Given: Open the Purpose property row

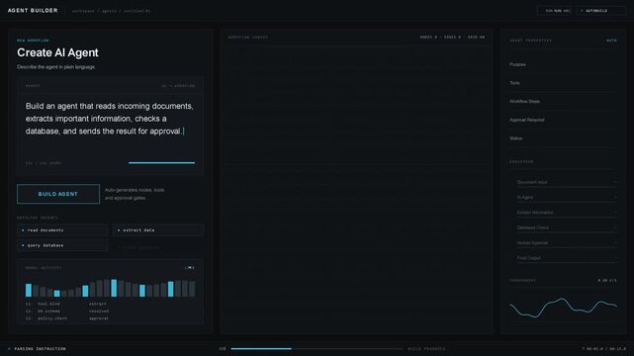Looking at the screenshot, I should 563,64.
